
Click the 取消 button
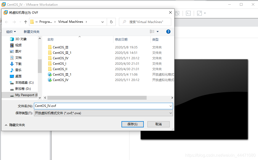click(159, 124)
